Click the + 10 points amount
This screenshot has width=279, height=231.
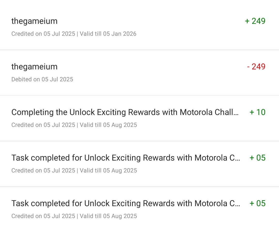click(x=257, y=112)
